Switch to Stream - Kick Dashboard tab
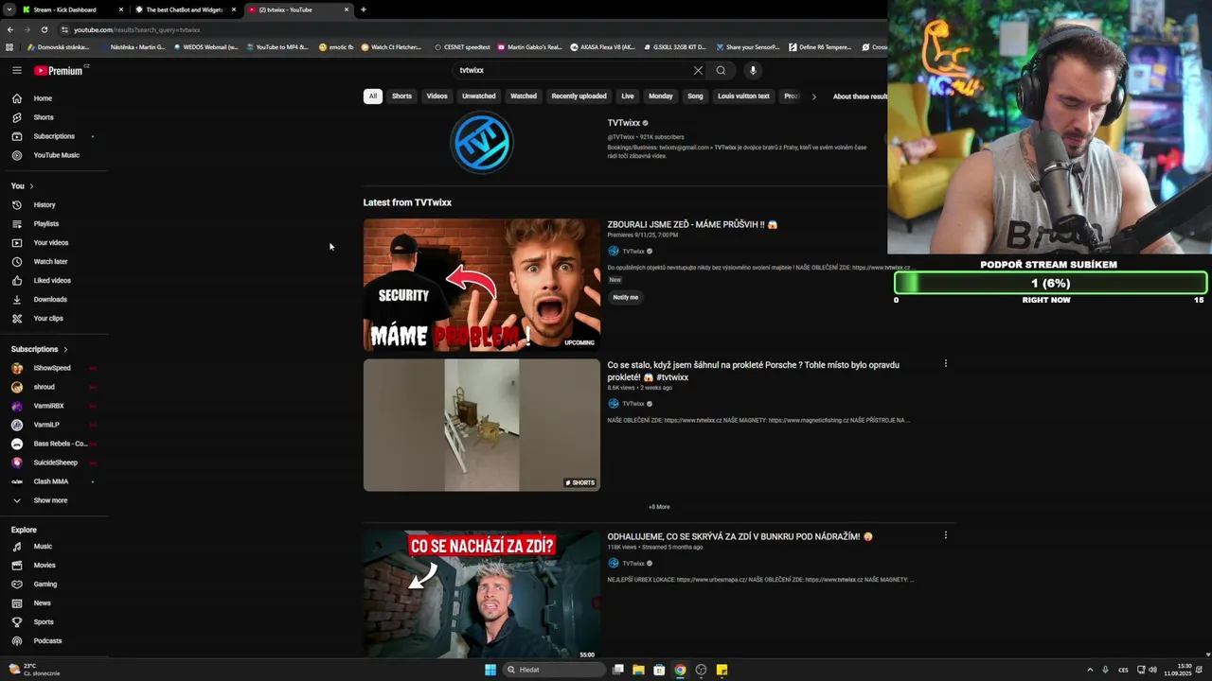Image resolution: width=1212 pixels, height=681 pixels. 72,9
